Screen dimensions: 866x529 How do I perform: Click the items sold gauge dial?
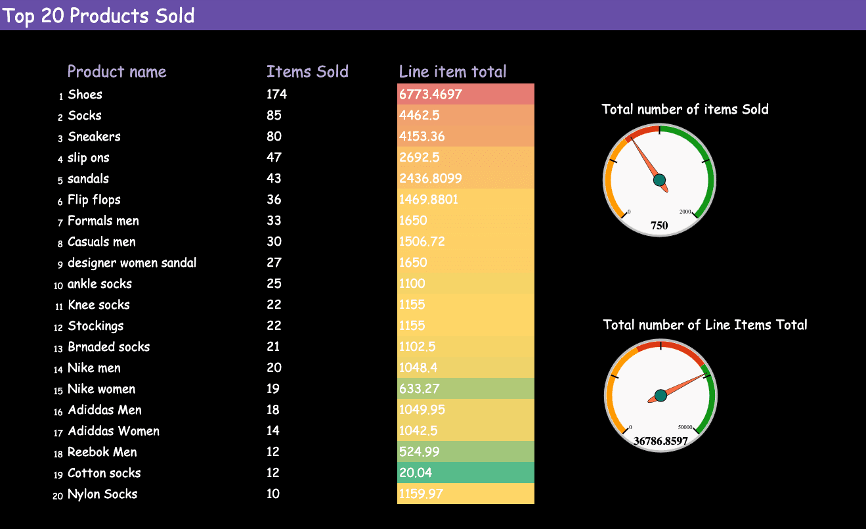(x=659, y=180)
